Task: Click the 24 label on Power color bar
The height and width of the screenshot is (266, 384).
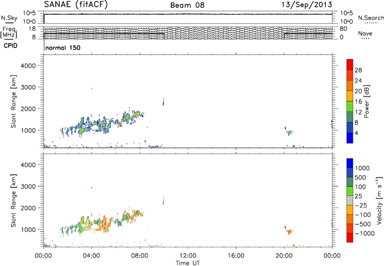Action: point(358,81)
